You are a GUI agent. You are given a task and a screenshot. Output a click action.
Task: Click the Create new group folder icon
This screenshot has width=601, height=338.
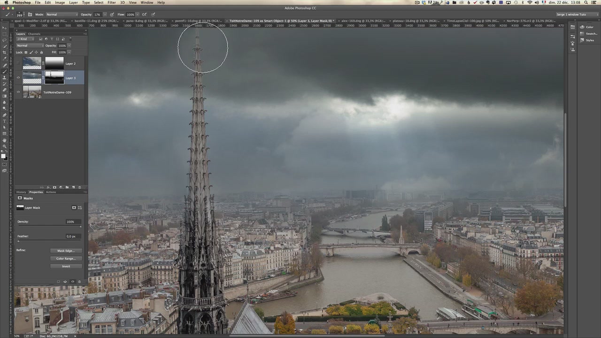tap(67, 187)
